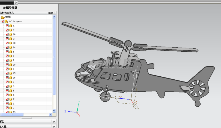Click the arrow button above 装配导航器
The image size is (221, 128).
[16, 2]
